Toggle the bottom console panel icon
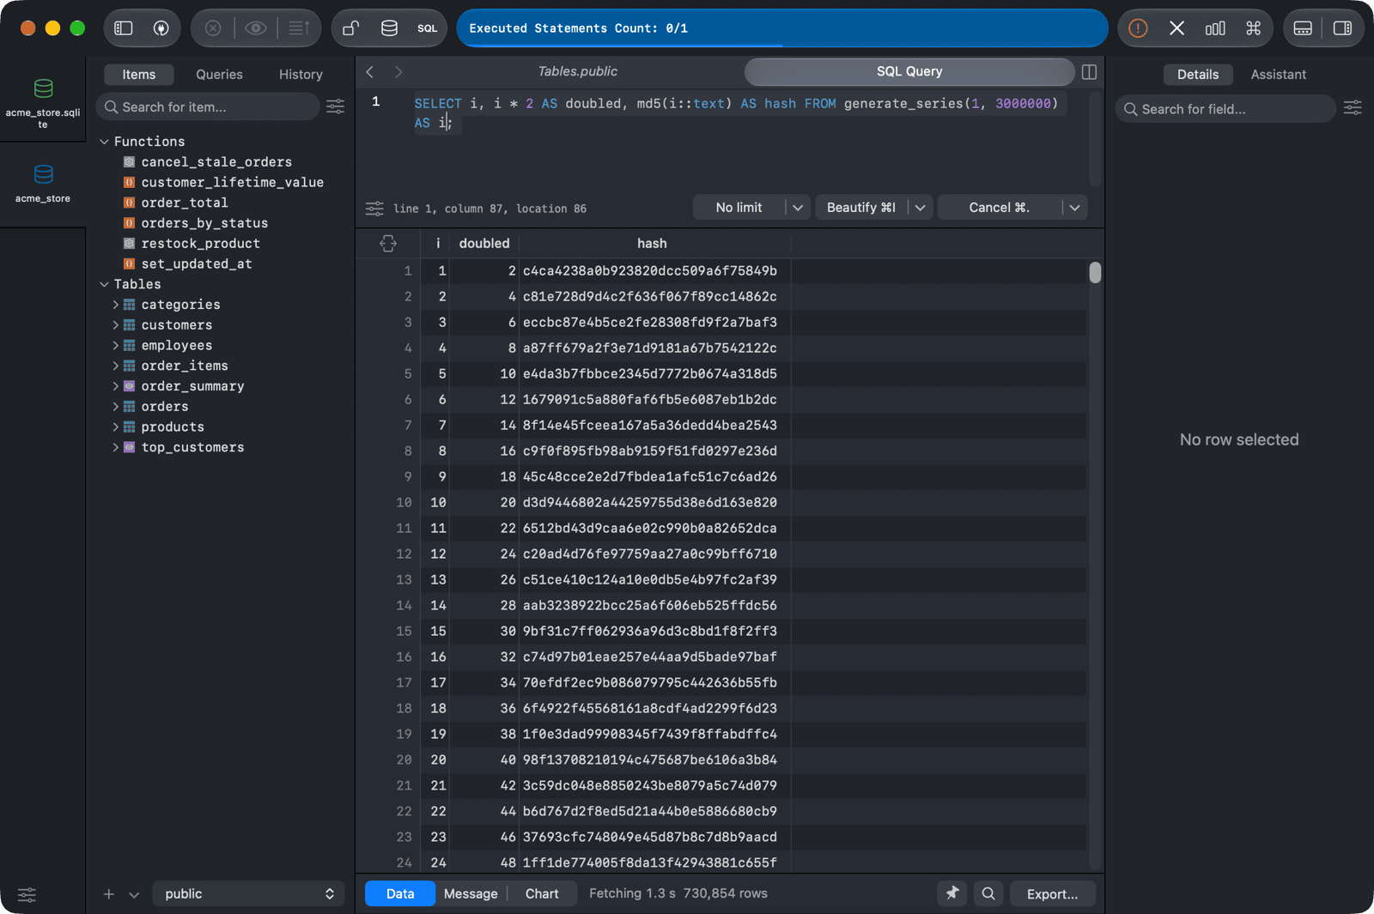This screenshot has width=1374, height=914. pyautogui.click(x=1303, y=28)
